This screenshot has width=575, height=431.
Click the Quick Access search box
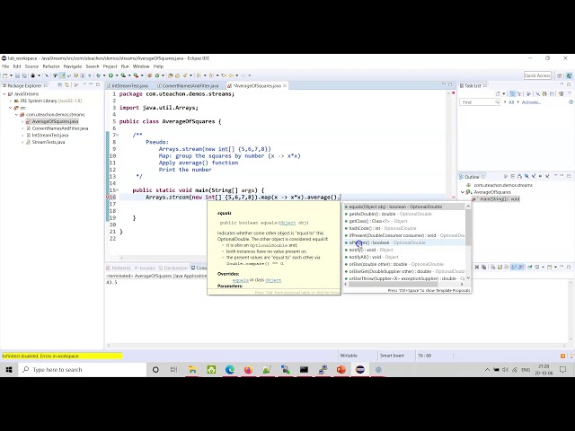click(537, 75)
